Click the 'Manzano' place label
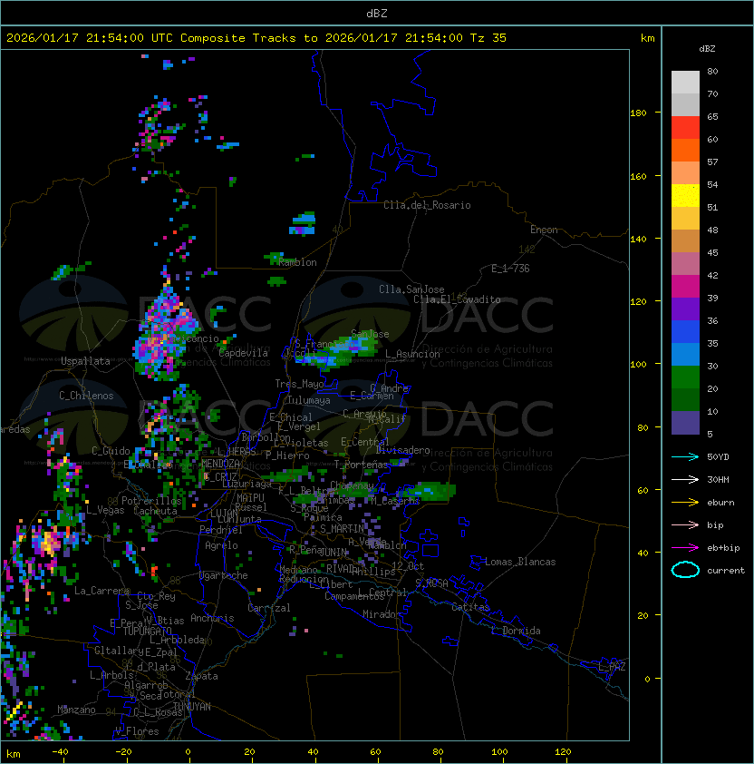Viewport: 754px width, 764px height. tap(76, 710)
